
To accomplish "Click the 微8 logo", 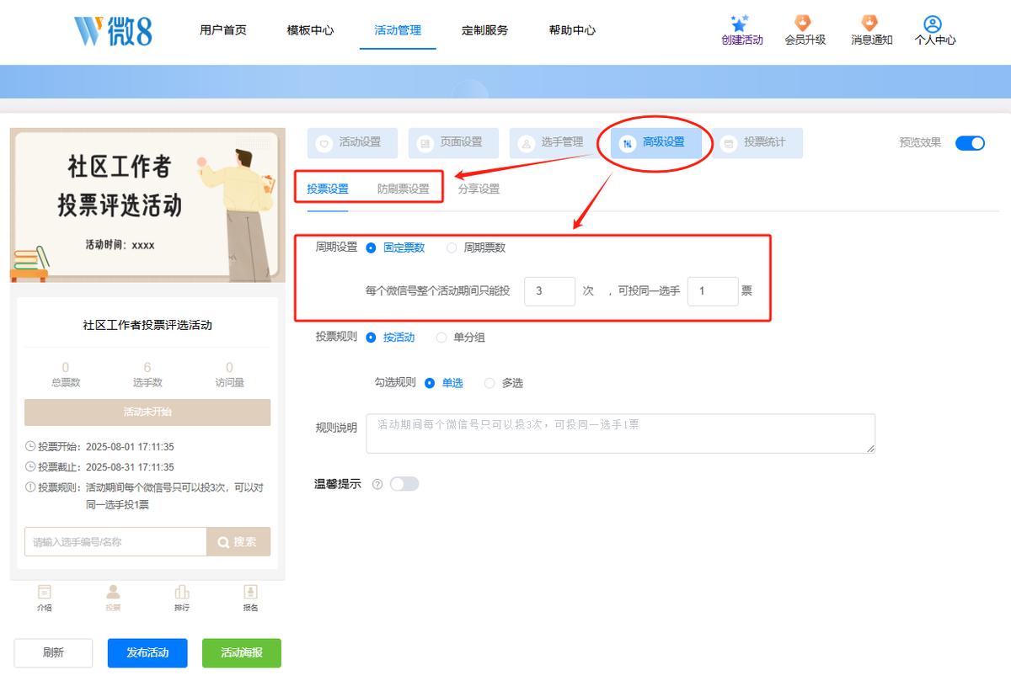I will pos(113,30).
